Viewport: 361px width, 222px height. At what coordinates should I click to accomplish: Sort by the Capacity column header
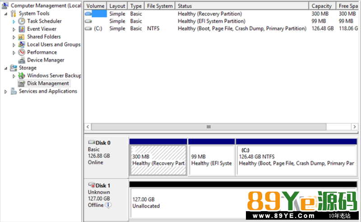click(322, 6)
